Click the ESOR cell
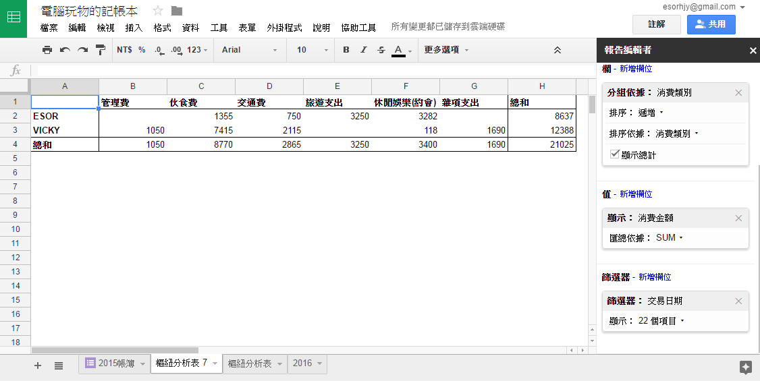The height and width of the screenshot is (381, 760). point(65,116)
